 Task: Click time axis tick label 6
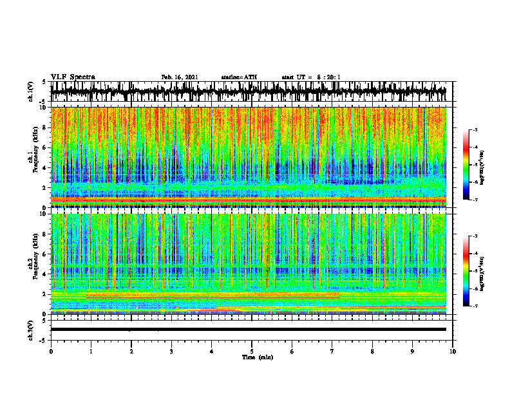pos(292,352)
